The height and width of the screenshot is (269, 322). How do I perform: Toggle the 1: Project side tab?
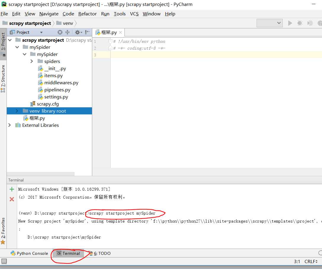[3, 44]
